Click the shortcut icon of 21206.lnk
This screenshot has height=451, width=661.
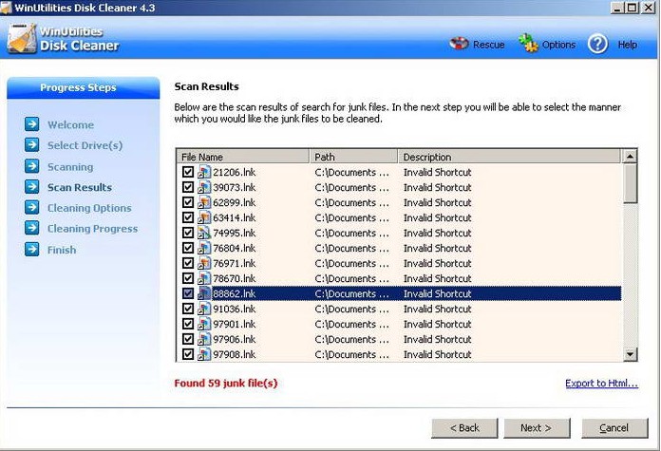204,172
